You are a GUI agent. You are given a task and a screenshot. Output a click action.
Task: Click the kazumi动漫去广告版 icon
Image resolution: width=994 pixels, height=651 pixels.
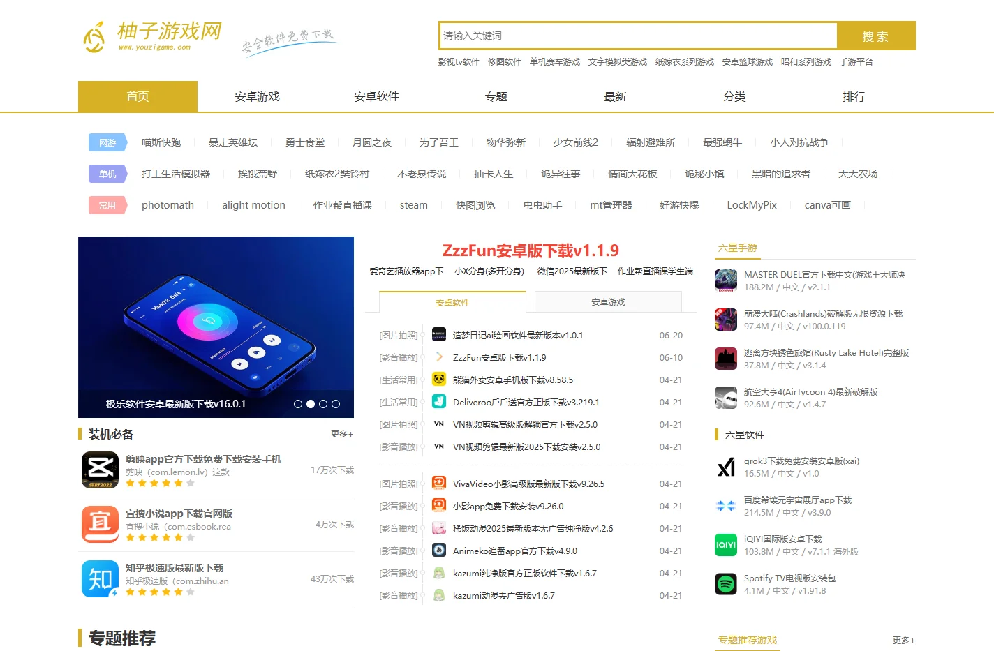(439, 595)
